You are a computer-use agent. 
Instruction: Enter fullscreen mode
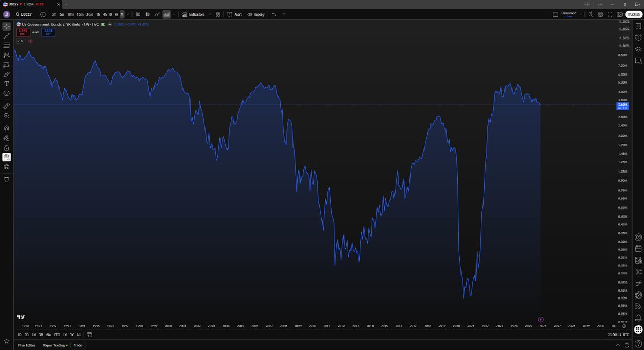(610, 14)
